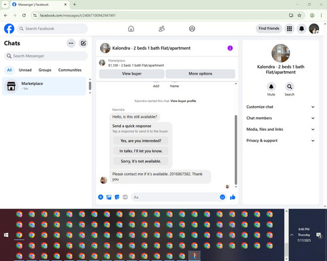Open the tab search dropdown arrow in Chrome
The width and height of the screenshot is (327, 261).
click(5, 5)
